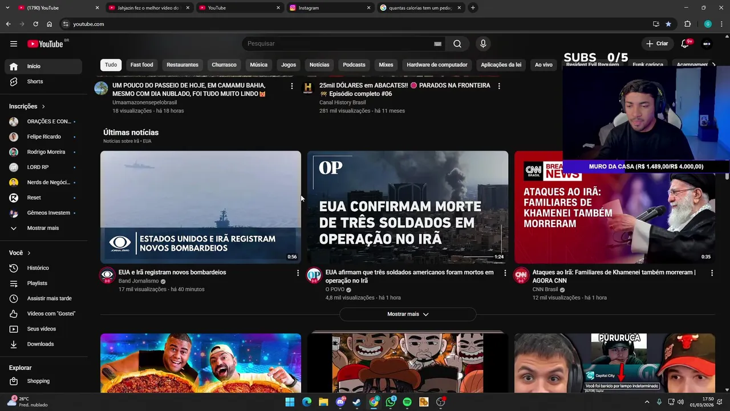The image size is (730, 411).
Task: Bookmark this page with star icon
Action: [x=668, y=24]
